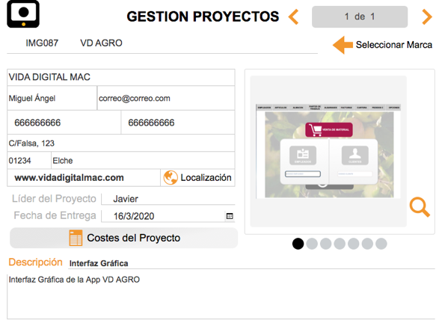Click the Seleccionar Marca label
The height and width of the screenshot is (320, 442).
pos(394,45)
